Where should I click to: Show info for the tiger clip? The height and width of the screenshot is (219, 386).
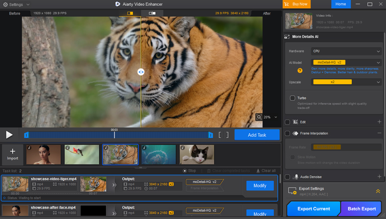tap(106, 148)
